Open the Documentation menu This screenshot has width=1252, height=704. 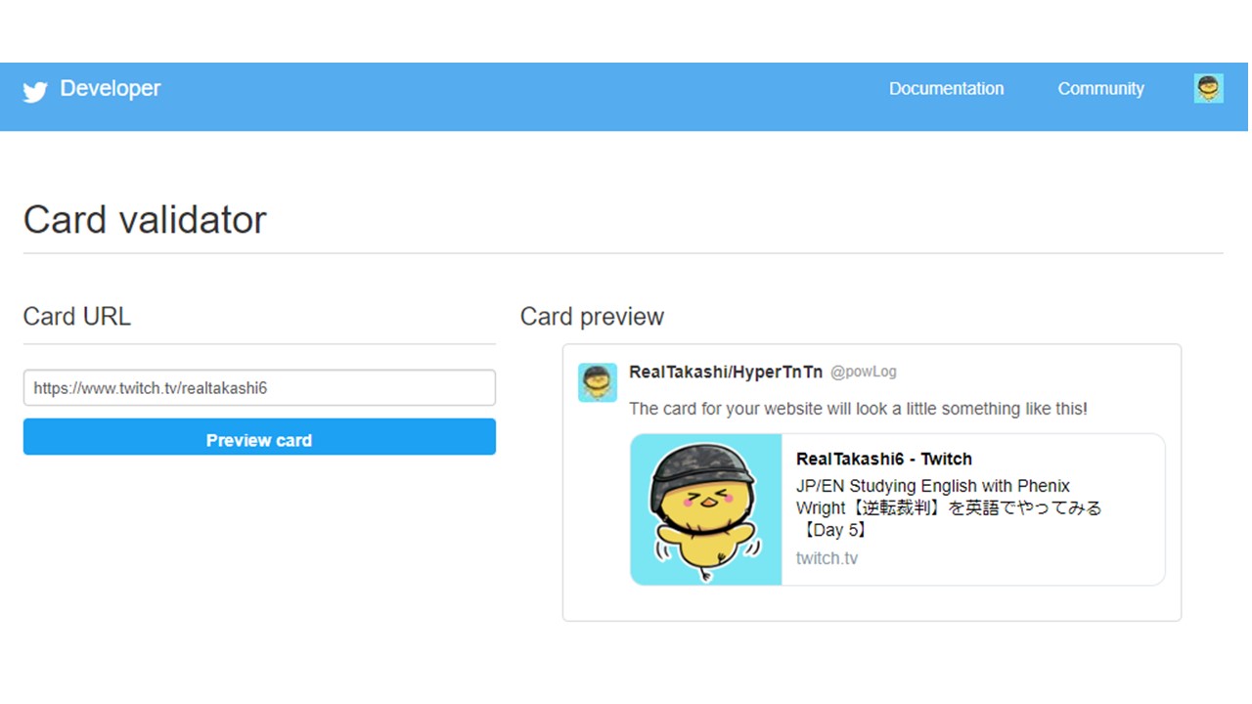[946, 89]
